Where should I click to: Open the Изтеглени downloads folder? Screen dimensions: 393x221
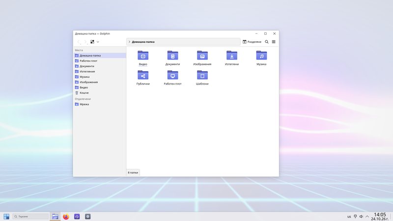232,55
